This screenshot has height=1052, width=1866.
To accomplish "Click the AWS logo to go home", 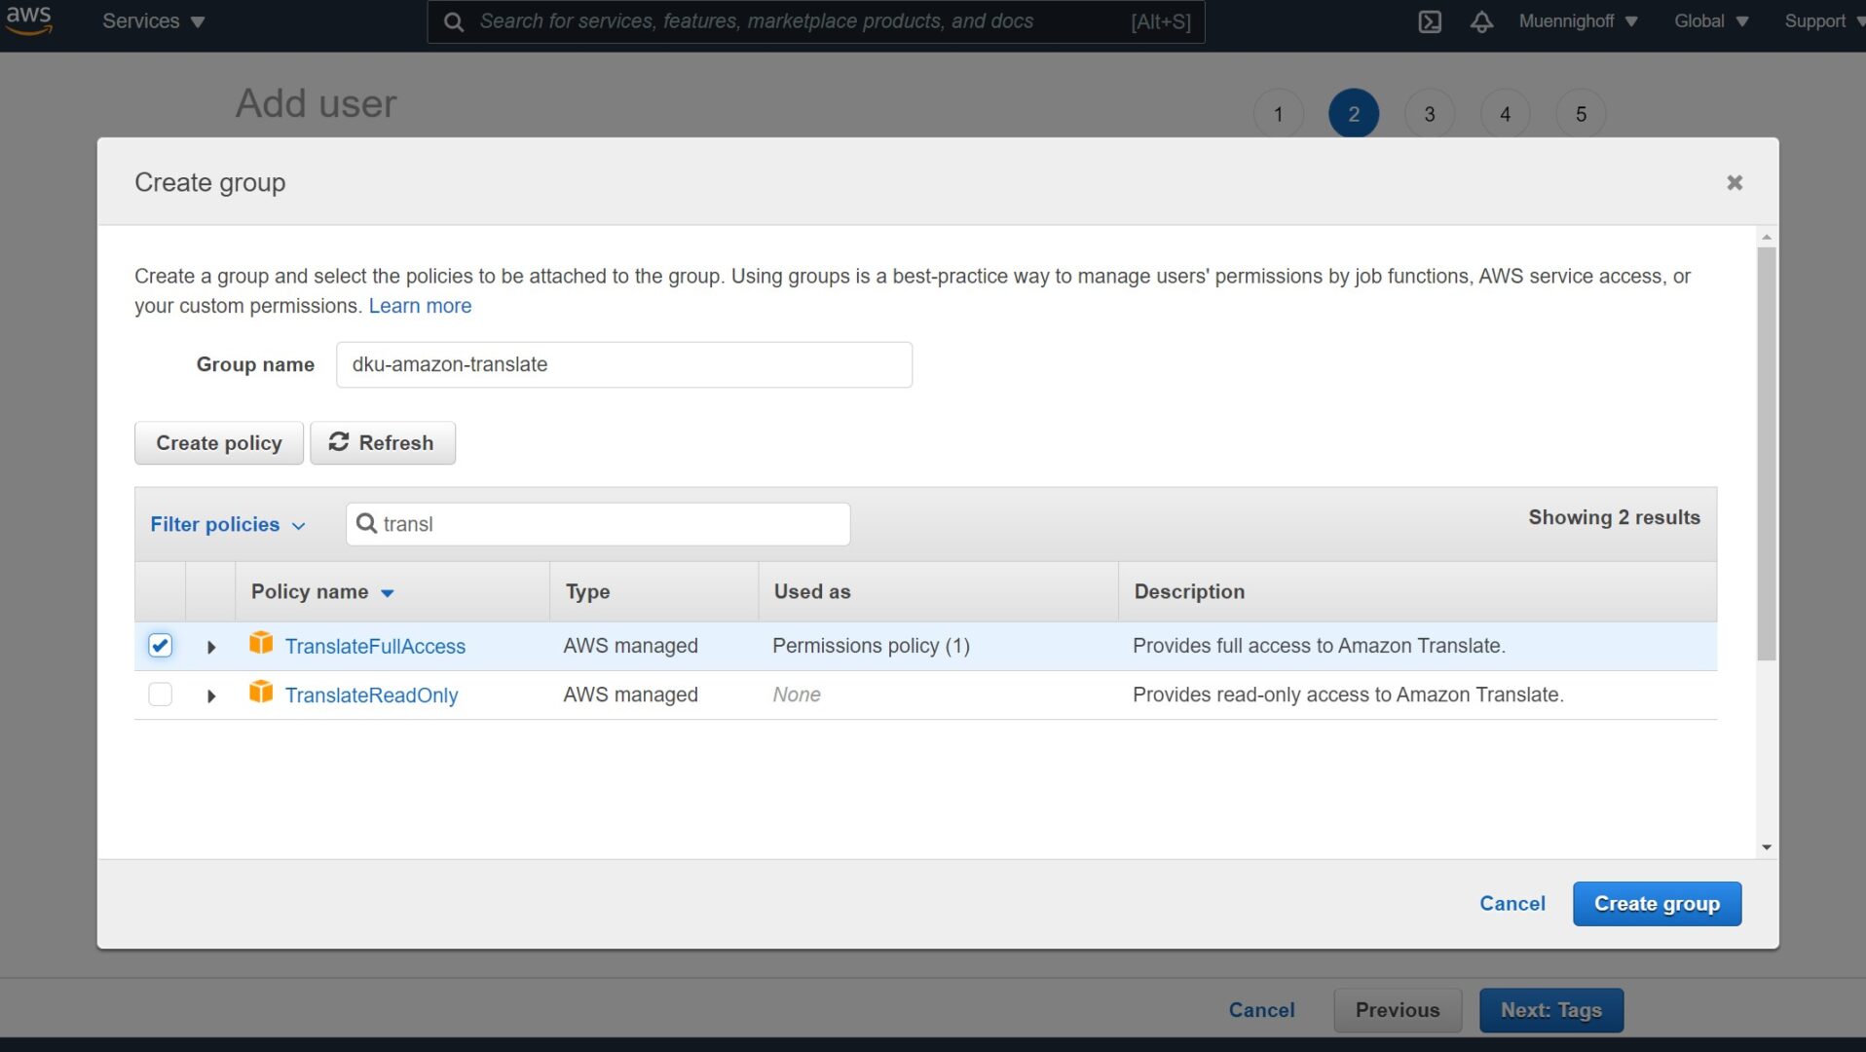I will 28,20.
